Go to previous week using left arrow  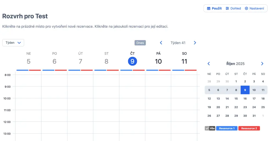pos(161,43)
